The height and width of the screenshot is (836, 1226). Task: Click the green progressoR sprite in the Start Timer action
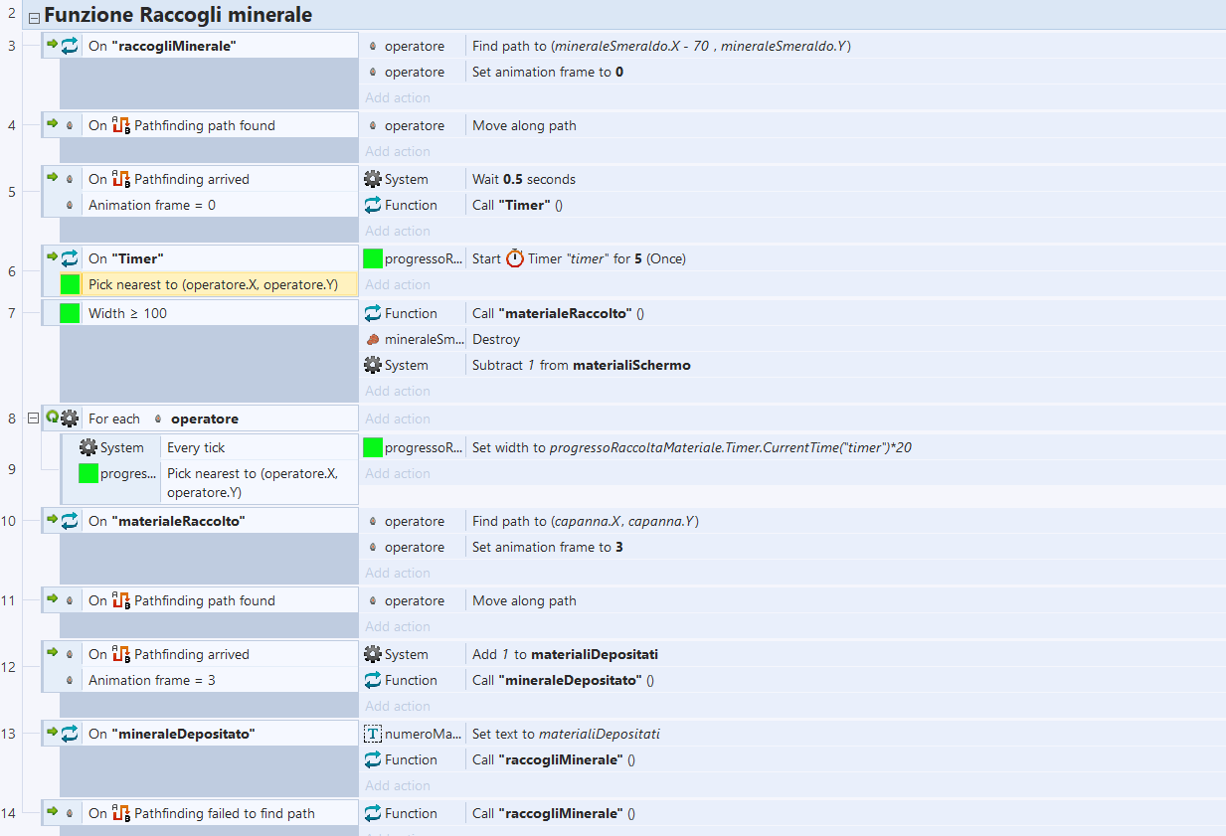pos(373,258)
